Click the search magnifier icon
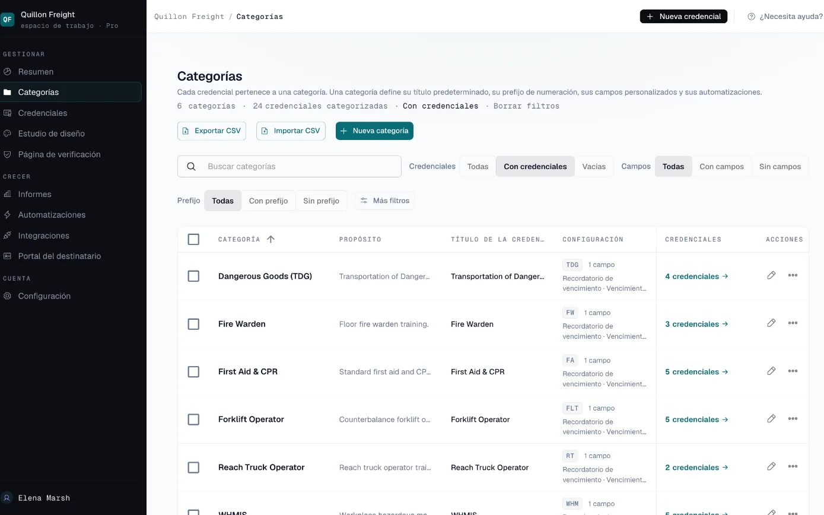824x515 pixels. [191, 167]
